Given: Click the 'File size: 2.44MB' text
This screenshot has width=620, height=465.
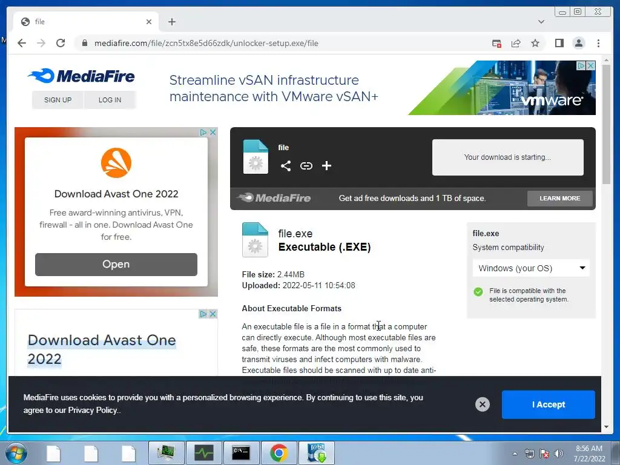Looking at the screenshot, I should (273, 274).
